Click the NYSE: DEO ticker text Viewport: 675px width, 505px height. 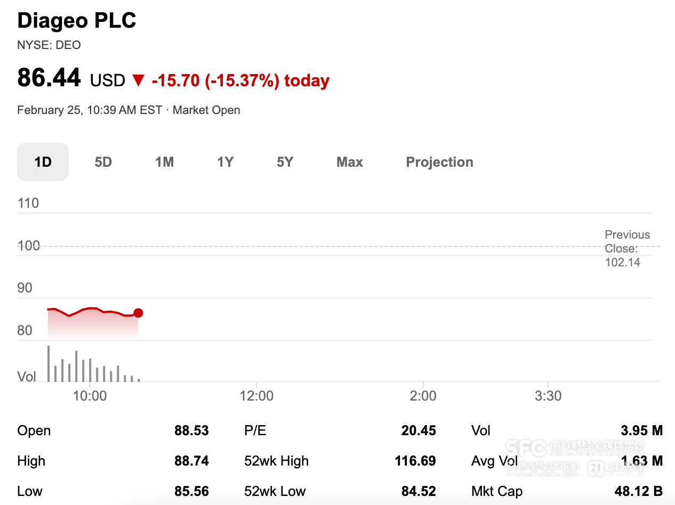click(x=49, y=45)
